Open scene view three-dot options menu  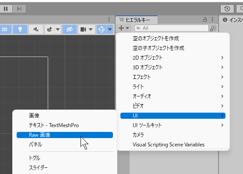pyautogui.click(x=109, y=19)
